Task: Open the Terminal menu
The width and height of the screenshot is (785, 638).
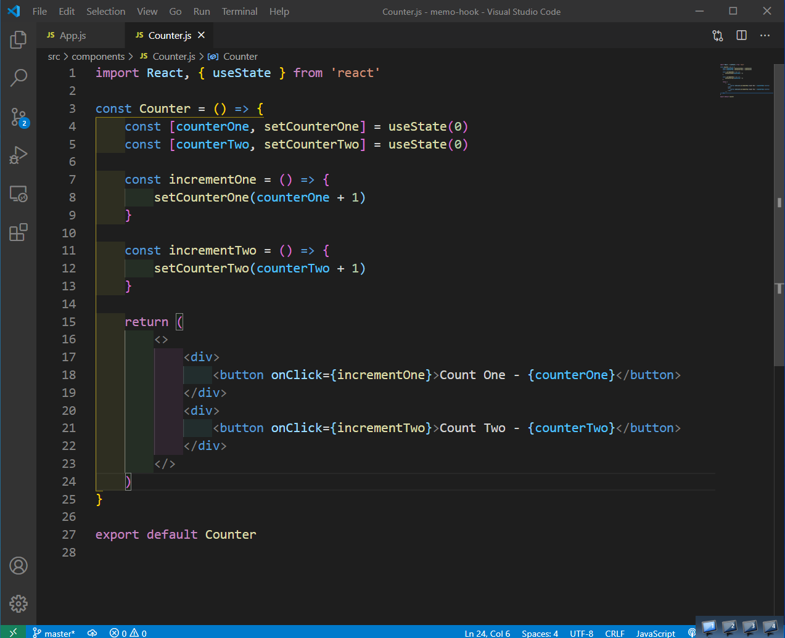Action: 240,11
